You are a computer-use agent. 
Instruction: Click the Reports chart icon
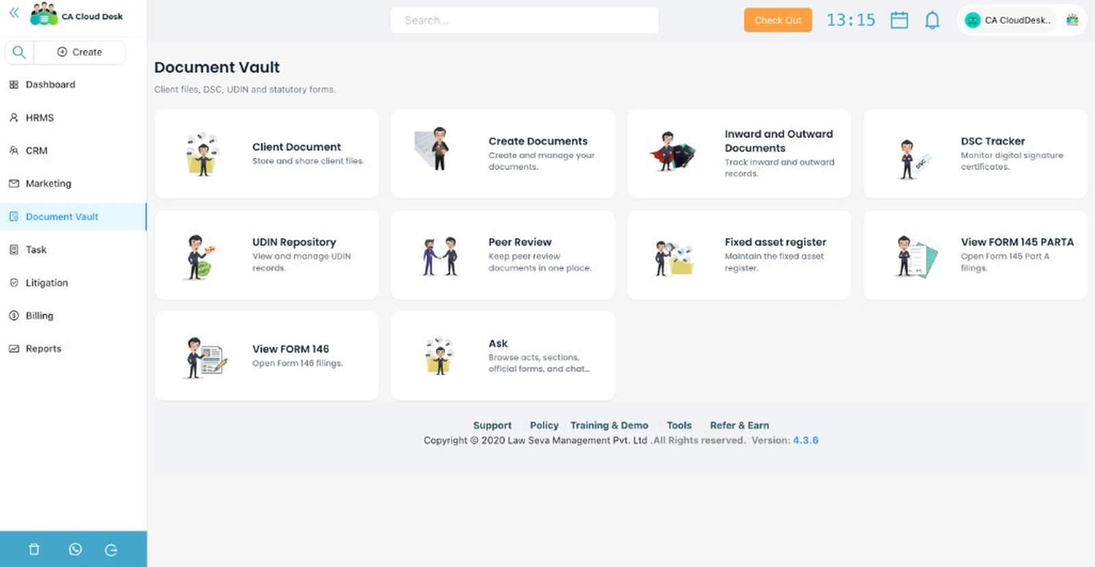point(14,348)
